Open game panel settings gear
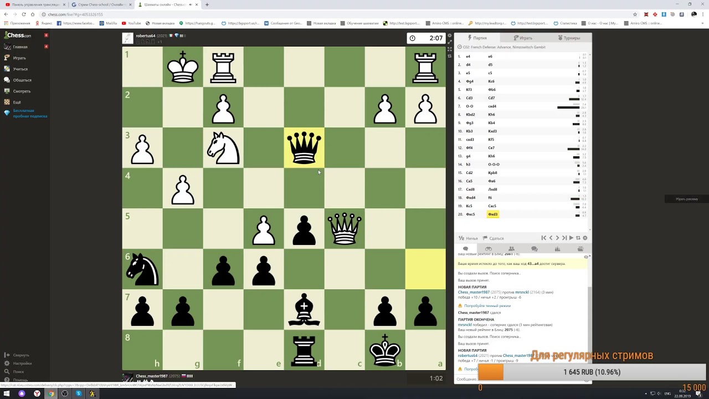The image size is (709, 399). [585, 238]
